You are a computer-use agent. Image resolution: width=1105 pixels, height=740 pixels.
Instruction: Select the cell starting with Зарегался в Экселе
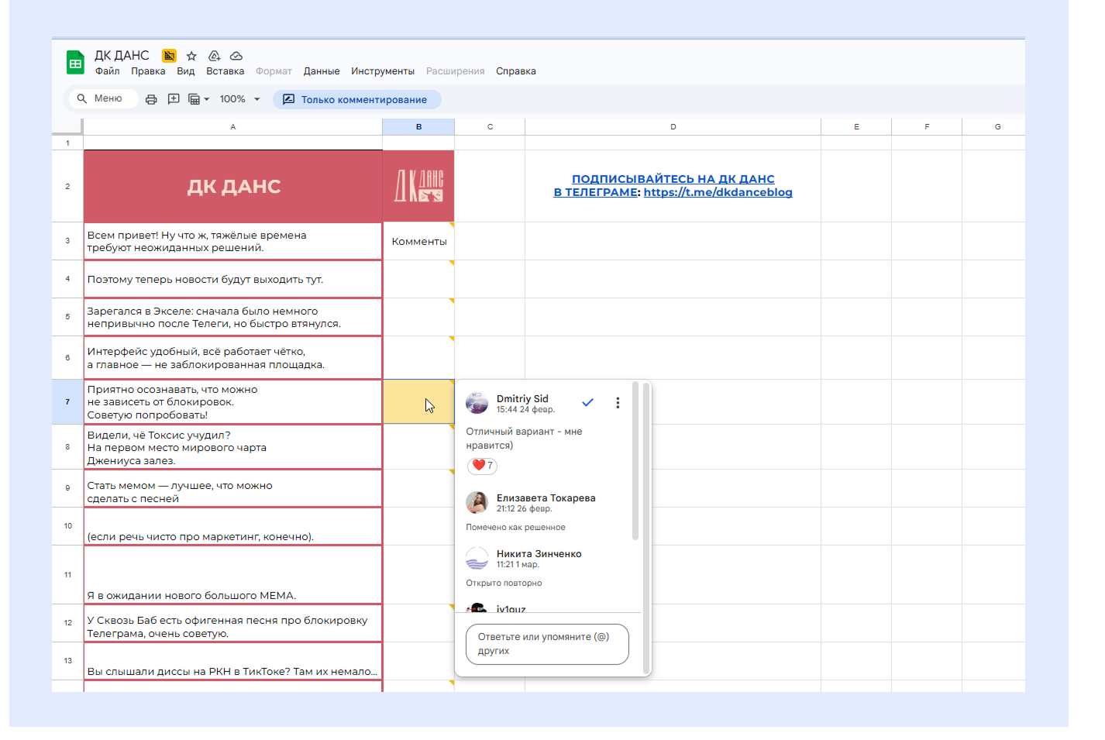tap(232, 317)
